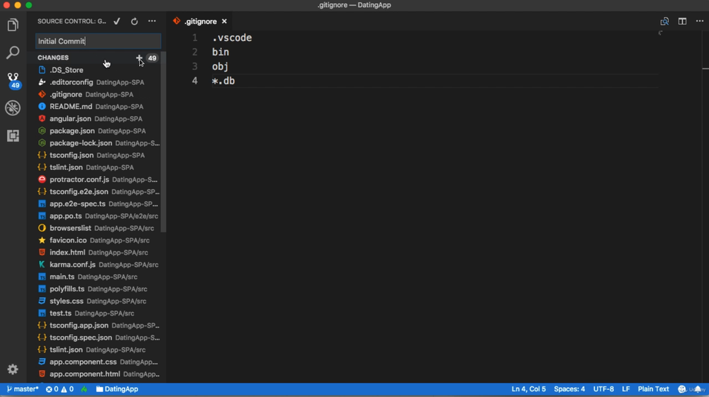Open README.md in changes list
709x397 pixels.
(x=98, y=106)
